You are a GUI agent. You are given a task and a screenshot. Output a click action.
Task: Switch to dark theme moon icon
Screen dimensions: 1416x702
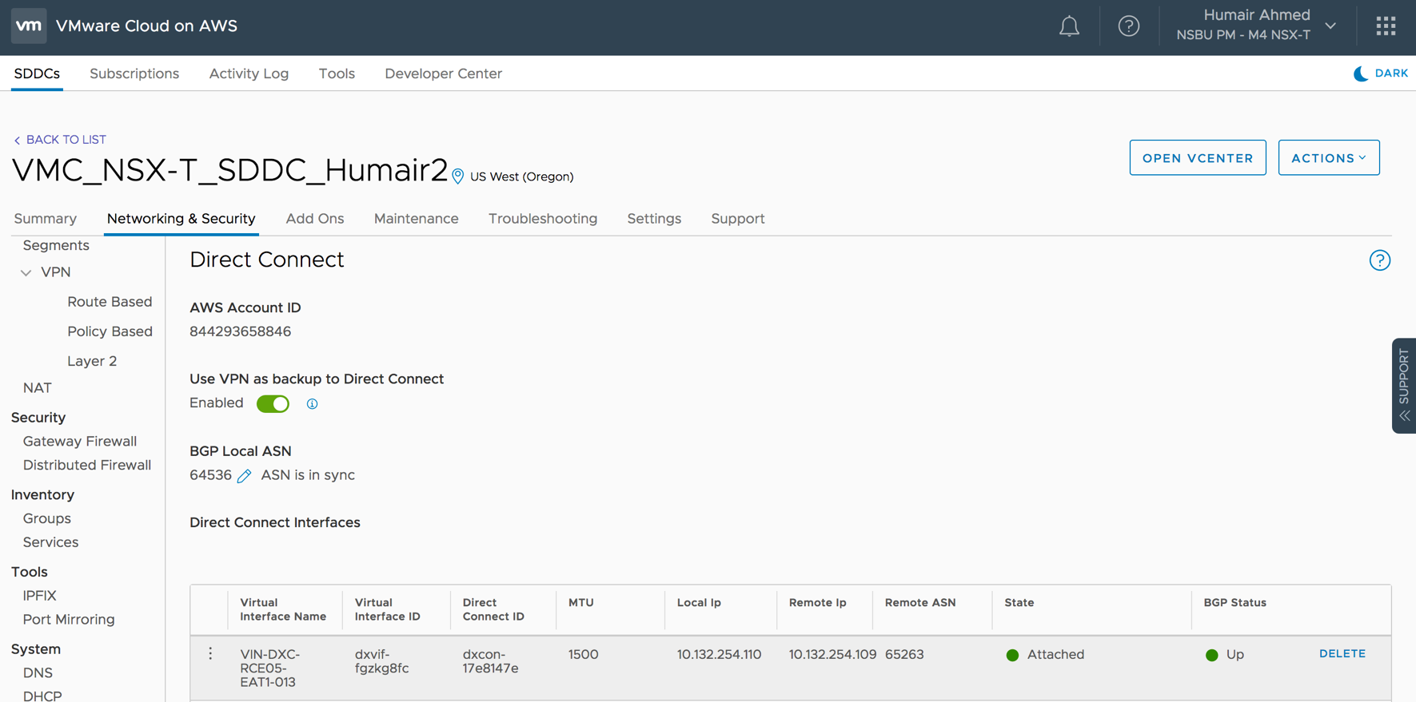click(1361, 73)
